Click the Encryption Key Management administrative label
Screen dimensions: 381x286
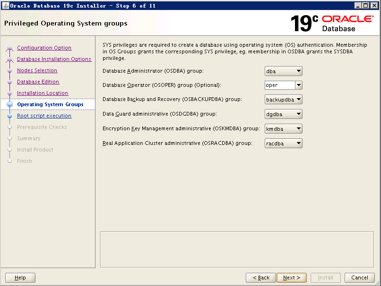click(181, 128)
